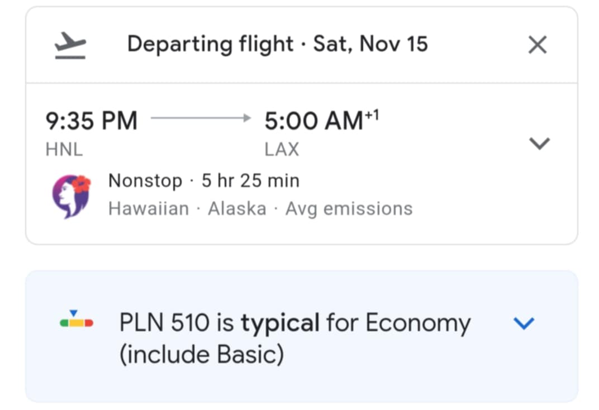Viewport: 599px width, 410px height.
Task: Expand the HNL to LAX flight details
Action: click(x=539, y=144)
